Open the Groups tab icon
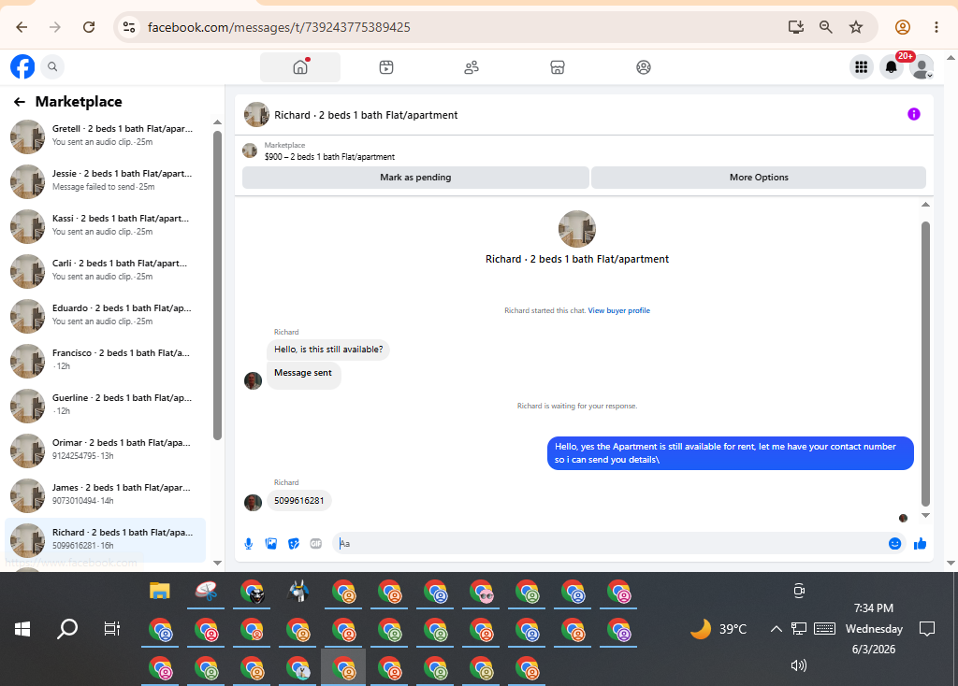Screen dimensions: 958x686 point(644,67)
